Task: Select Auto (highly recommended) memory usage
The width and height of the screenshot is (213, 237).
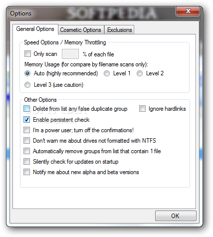Action: (27, 73)
